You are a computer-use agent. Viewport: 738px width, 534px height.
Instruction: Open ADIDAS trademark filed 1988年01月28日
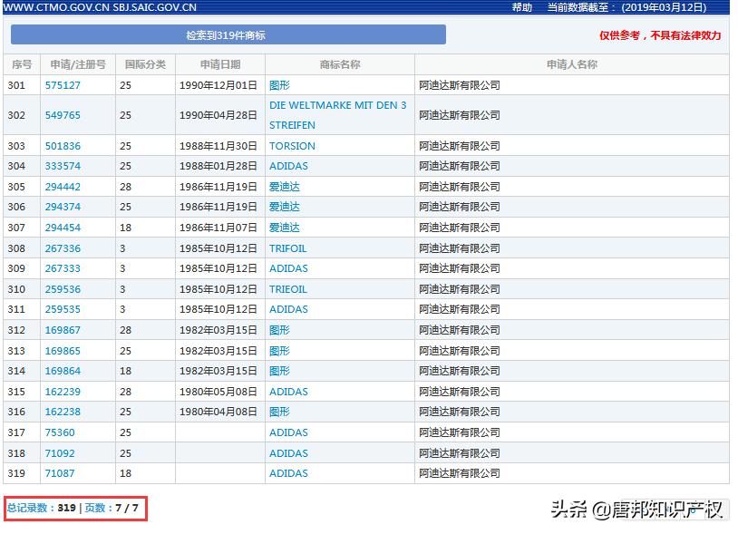(x=287, y=166)
